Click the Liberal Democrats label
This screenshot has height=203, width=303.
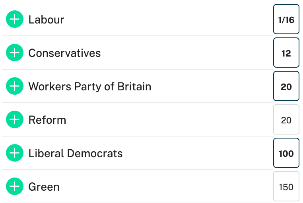click(x=76, y=153)
